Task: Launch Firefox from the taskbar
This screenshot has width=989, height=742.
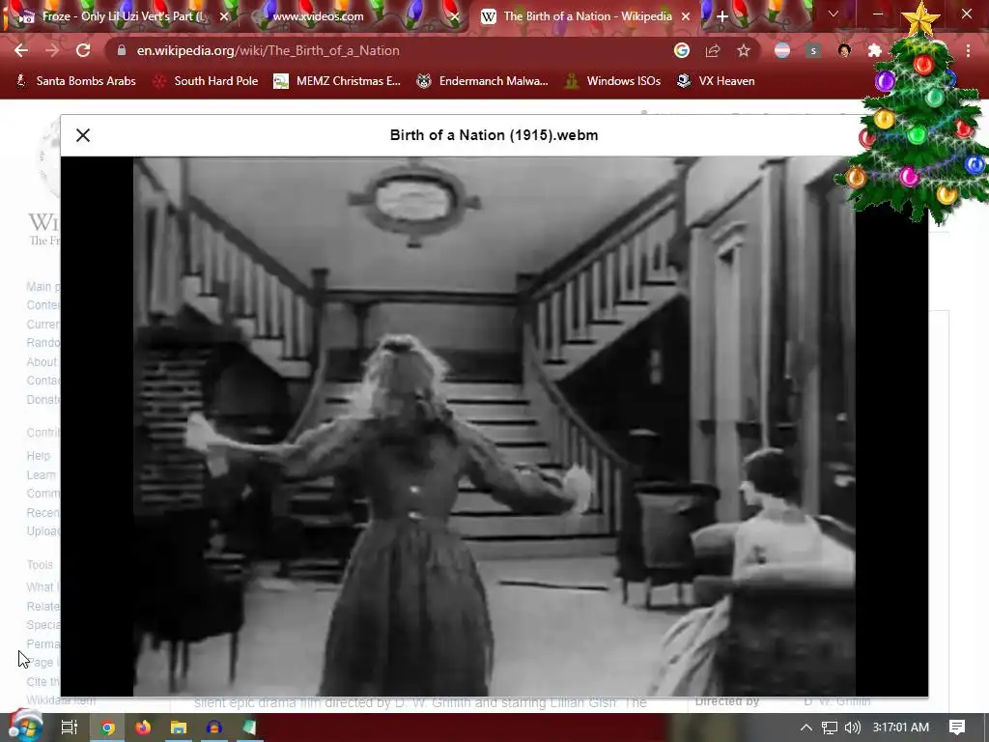Action: (x=143, y=728)
